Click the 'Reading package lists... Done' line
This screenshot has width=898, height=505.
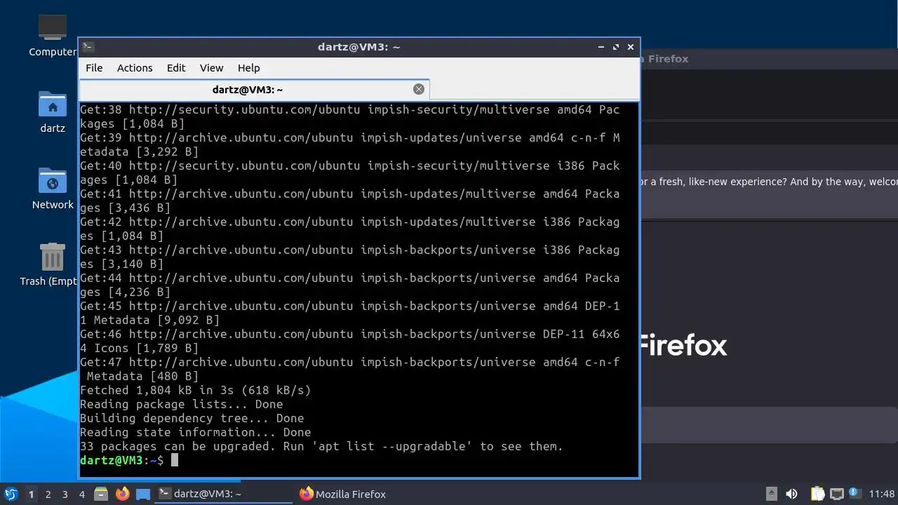click(x=181, y=404)
